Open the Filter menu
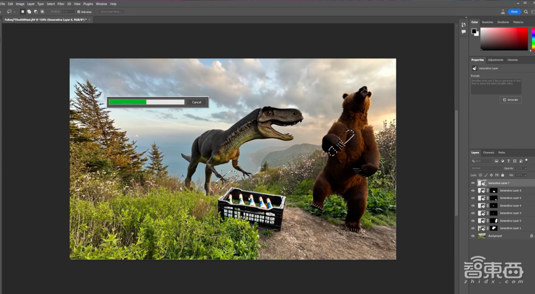535x294 pixels. click(61, 4)
